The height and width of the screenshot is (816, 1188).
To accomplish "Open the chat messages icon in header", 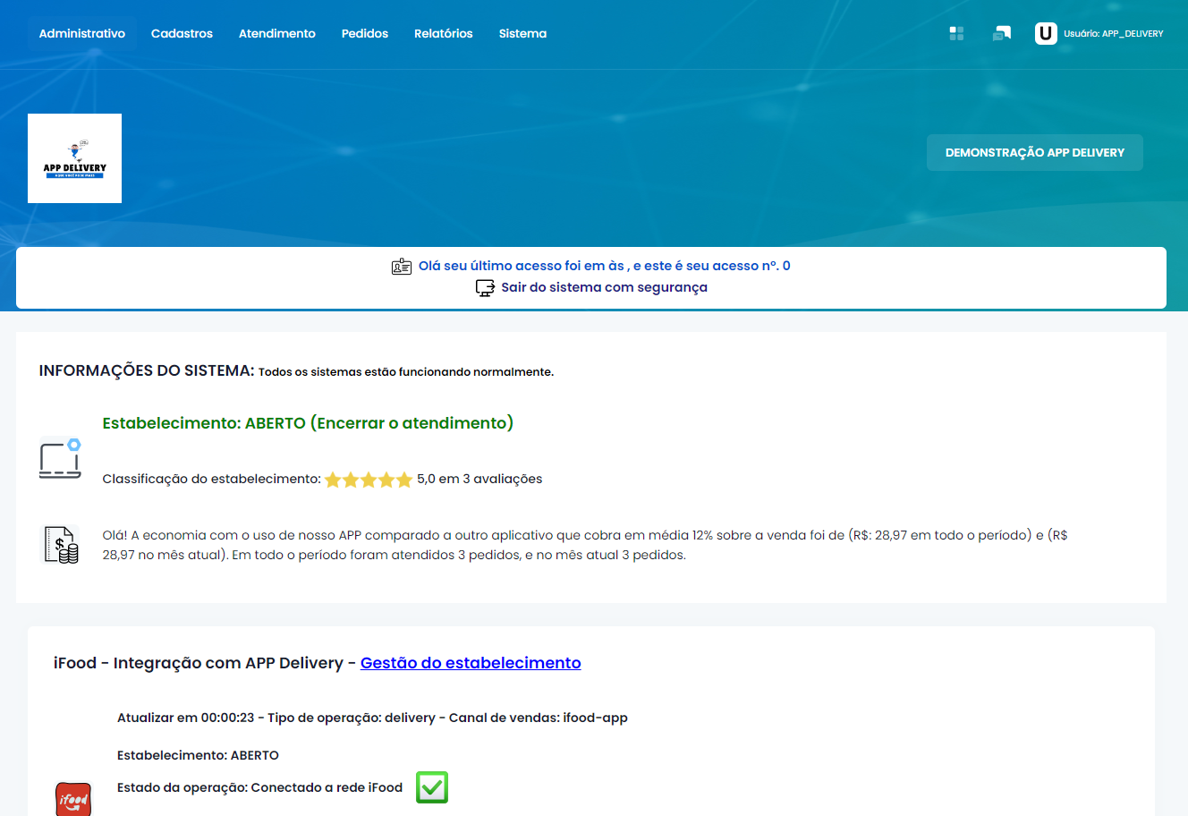I will click(1002, 34).
